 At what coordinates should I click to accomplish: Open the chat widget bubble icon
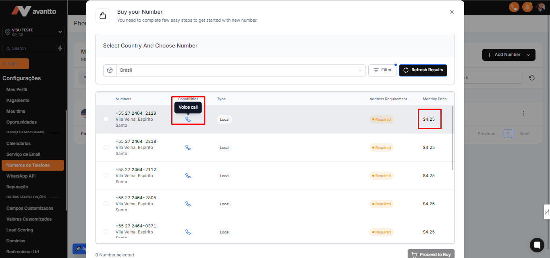click(x=537, y=245)
